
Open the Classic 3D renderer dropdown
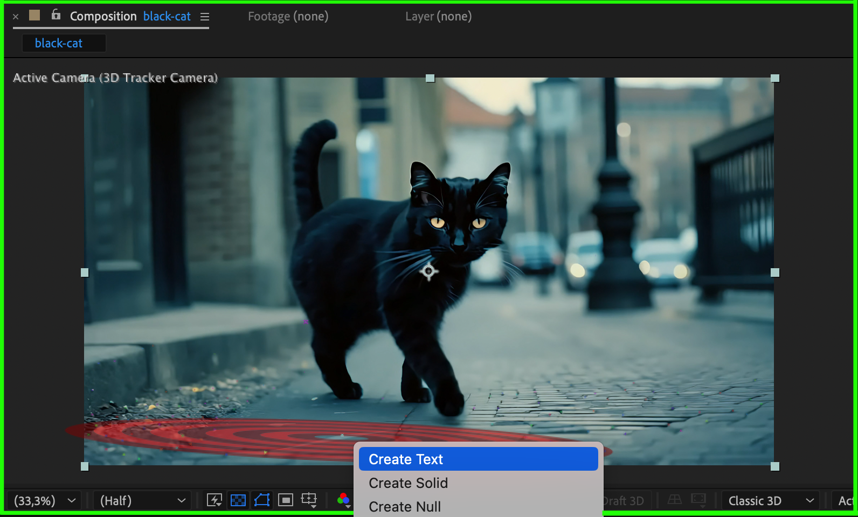[x=771, y=501]
